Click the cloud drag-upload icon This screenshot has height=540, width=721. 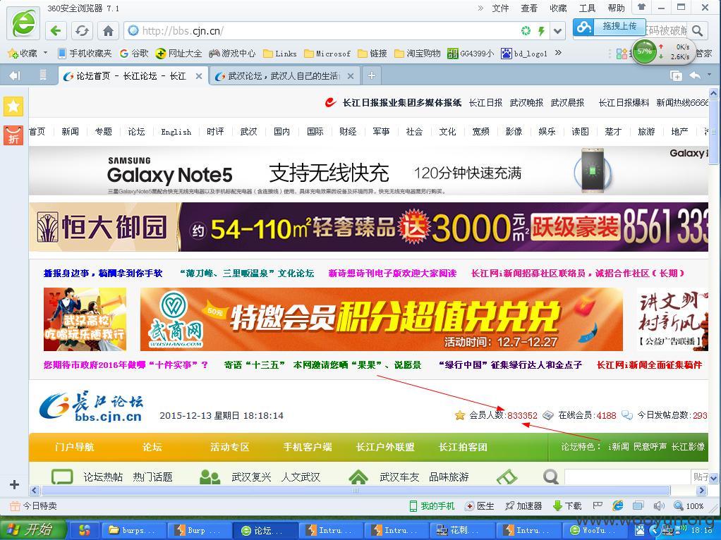tap(584, 27)
